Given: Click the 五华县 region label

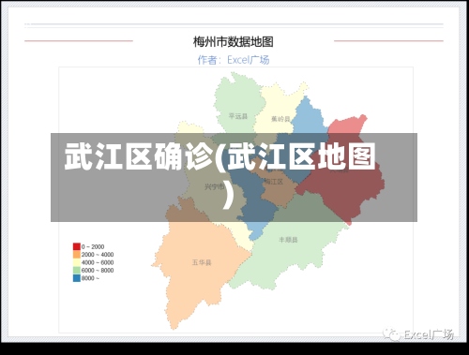Looking at the screenshot, I should pos(202,262).
